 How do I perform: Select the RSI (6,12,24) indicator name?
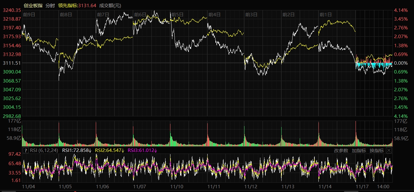44,150
